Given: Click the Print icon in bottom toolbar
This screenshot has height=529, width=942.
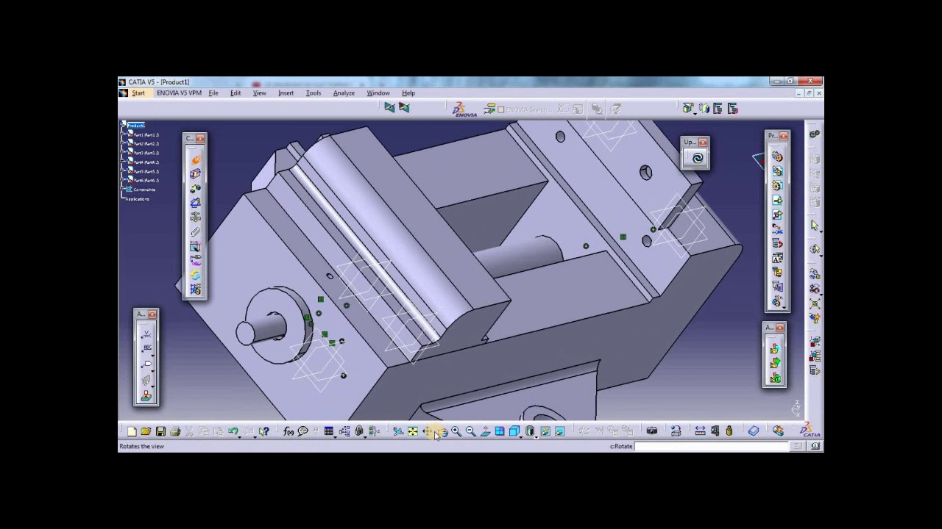Looking at the screenshot, I should click(x=175, y=431).
